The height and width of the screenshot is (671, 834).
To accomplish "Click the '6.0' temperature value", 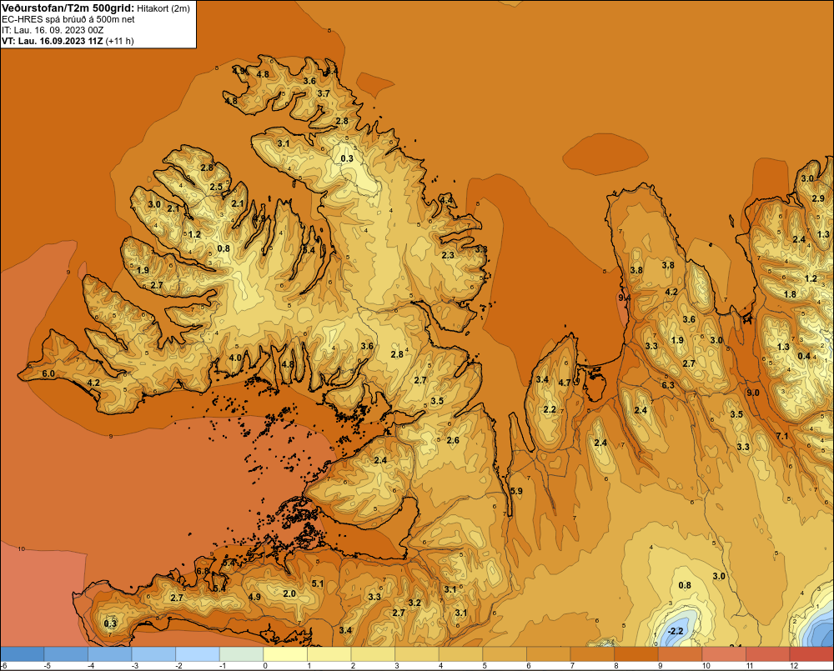I will 48,373.
